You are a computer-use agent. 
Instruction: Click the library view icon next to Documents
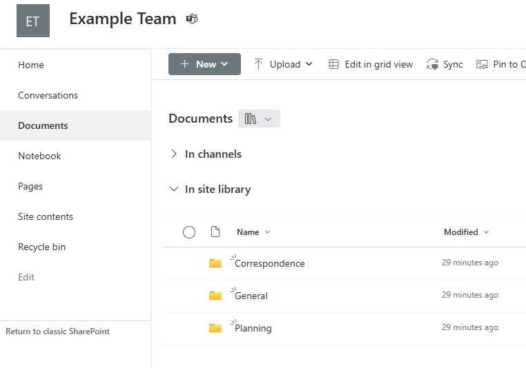pyautogui.click(x=251, y=119)
